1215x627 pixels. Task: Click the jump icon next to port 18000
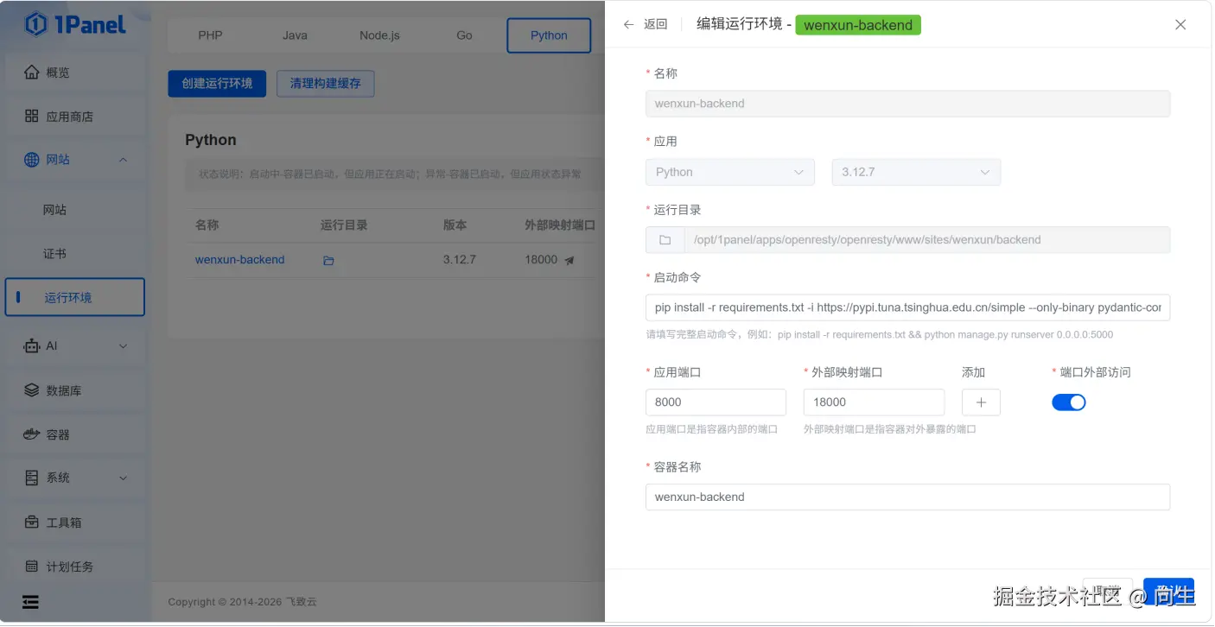click(x=569, y=260)
